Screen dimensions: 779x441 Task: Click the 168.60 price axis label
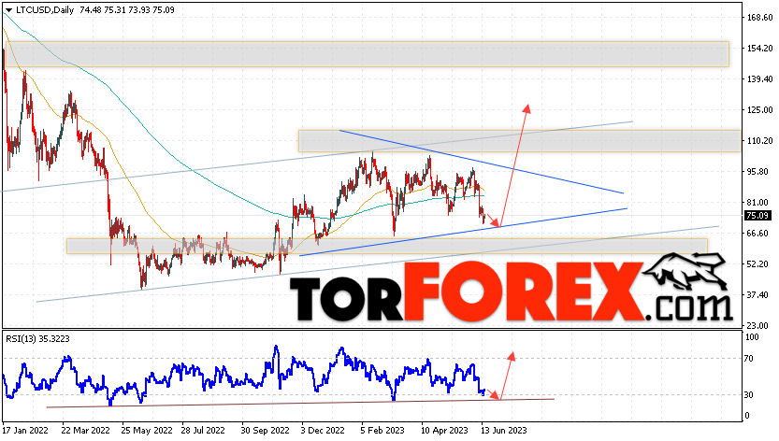pos(760,18)
